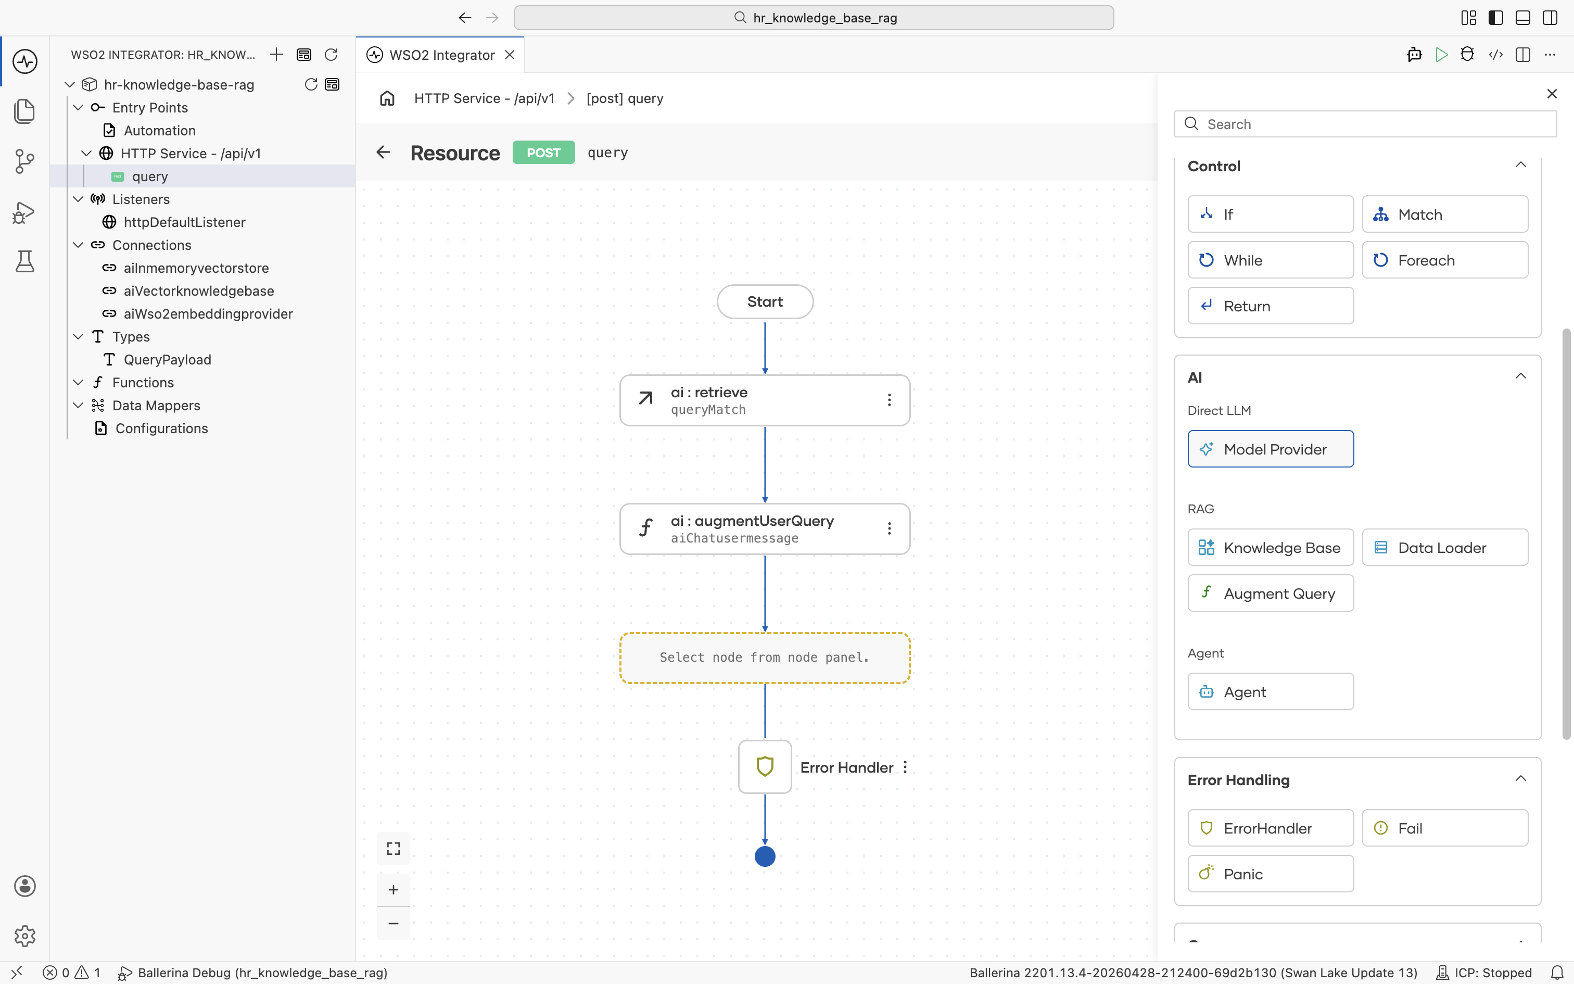The height and width of the screenshot is (984, 1574).
Task: Collapse the Error Handling section
Action: point(1521,779)
